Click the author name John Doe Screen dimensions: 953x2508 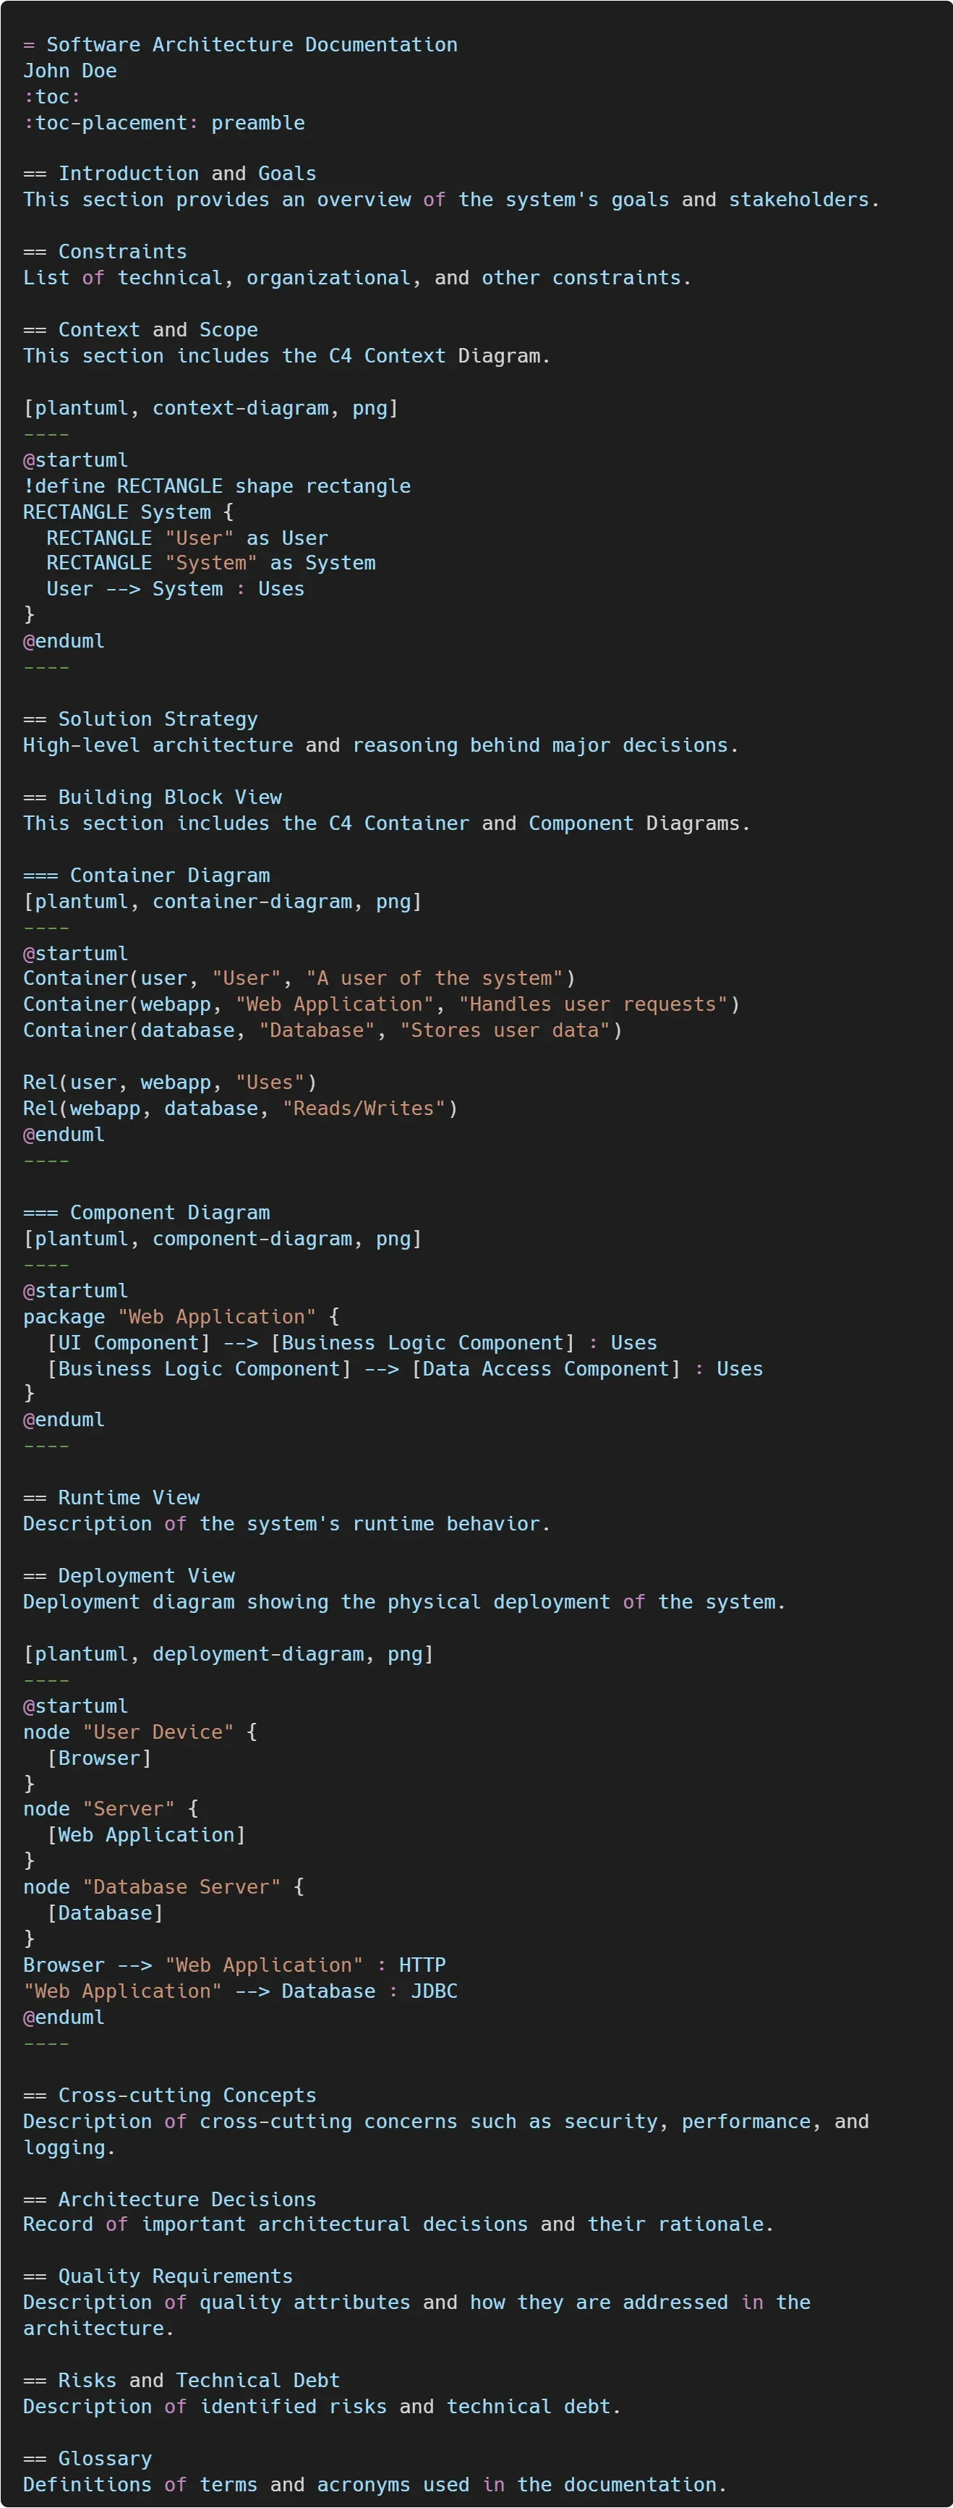pyautogui.click(x=70, y=71)
